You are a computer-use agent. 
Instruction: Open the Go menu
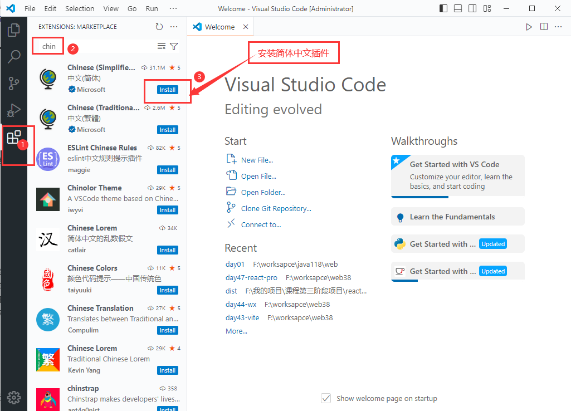point(132,8)
